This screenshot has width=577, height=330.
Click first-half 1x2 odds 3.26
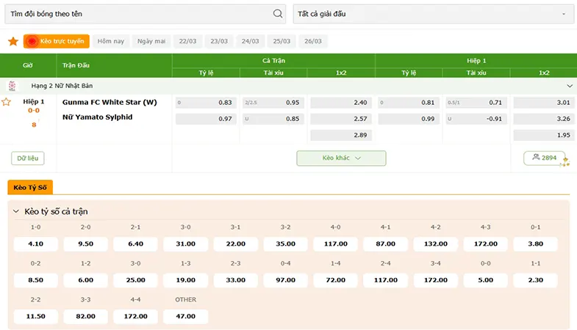[544, 119]
